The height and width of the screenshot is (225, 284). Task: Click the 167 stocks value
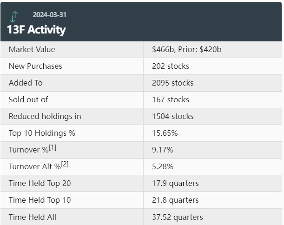[x=170, y=99]
